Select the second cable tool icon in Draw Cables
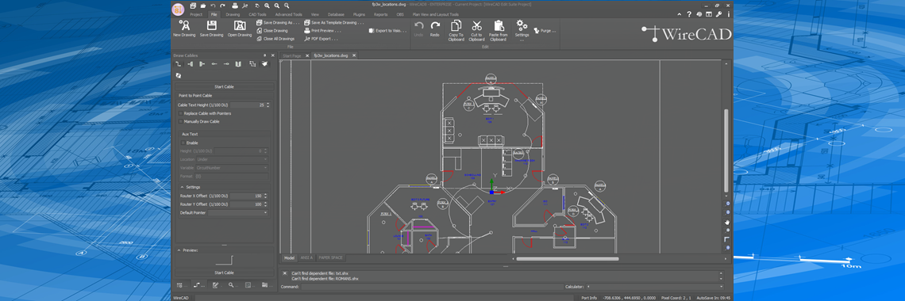 tap(191, 64)
